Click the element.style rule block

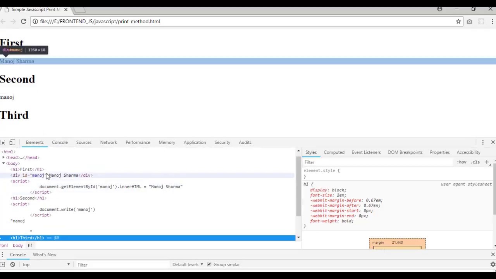tap(397, 173)
